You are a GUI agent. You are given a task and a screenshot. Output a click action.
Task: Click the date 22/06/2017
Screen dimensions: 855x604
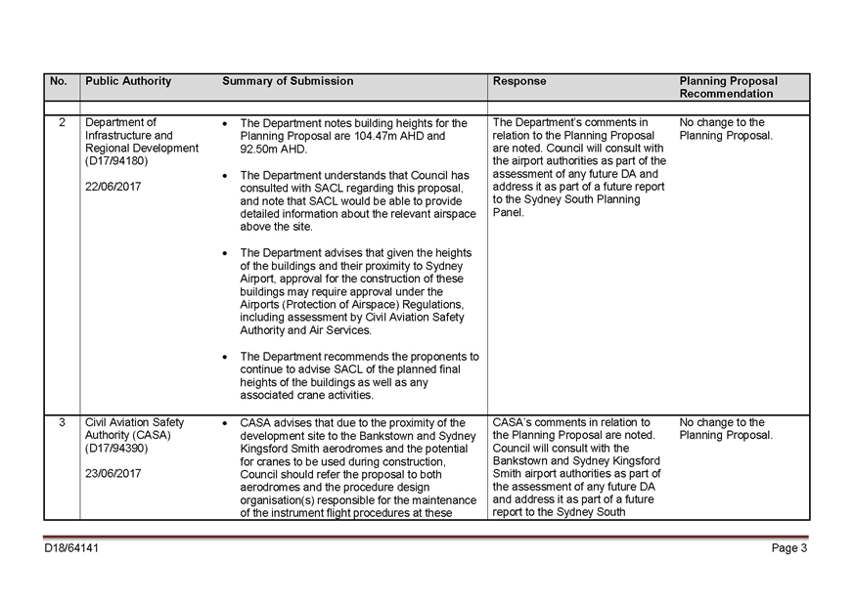(x=112, y=187)
